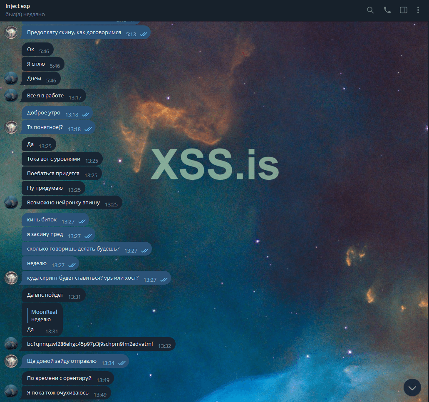429x402 pixels.
Task: Select the 'Я пока тож очухиваюсь' message
Action: (x=65, y=393)
